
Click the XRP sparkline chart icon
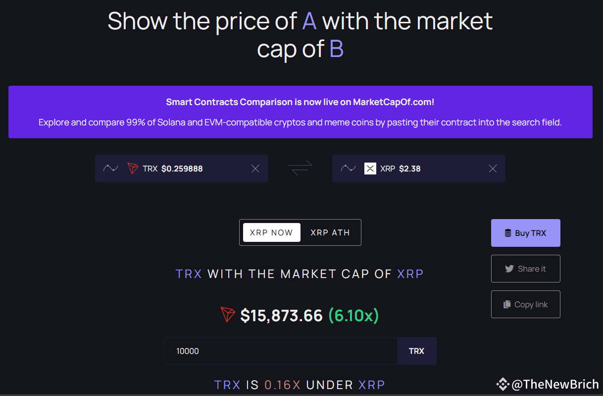coord(349,168)
